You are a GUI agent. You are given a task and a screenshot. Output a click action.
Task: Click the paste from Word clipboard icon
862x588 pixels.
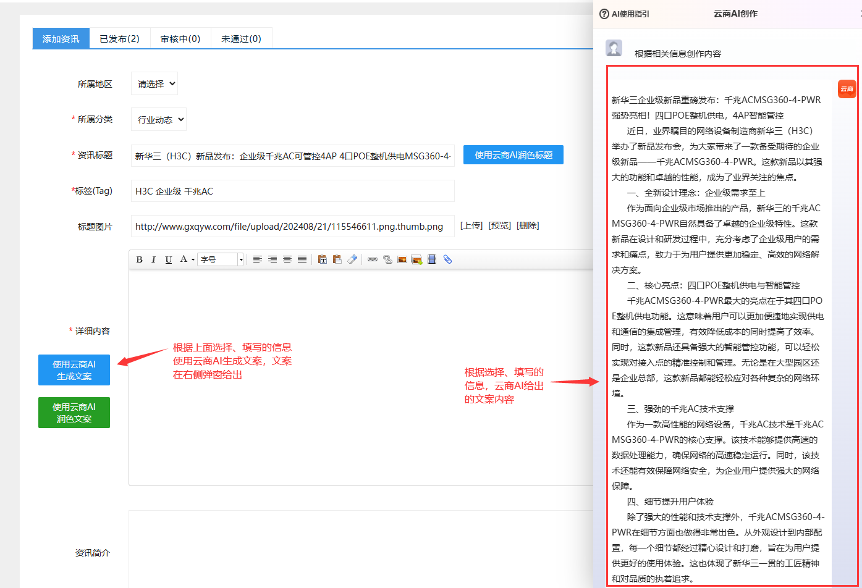337,259
